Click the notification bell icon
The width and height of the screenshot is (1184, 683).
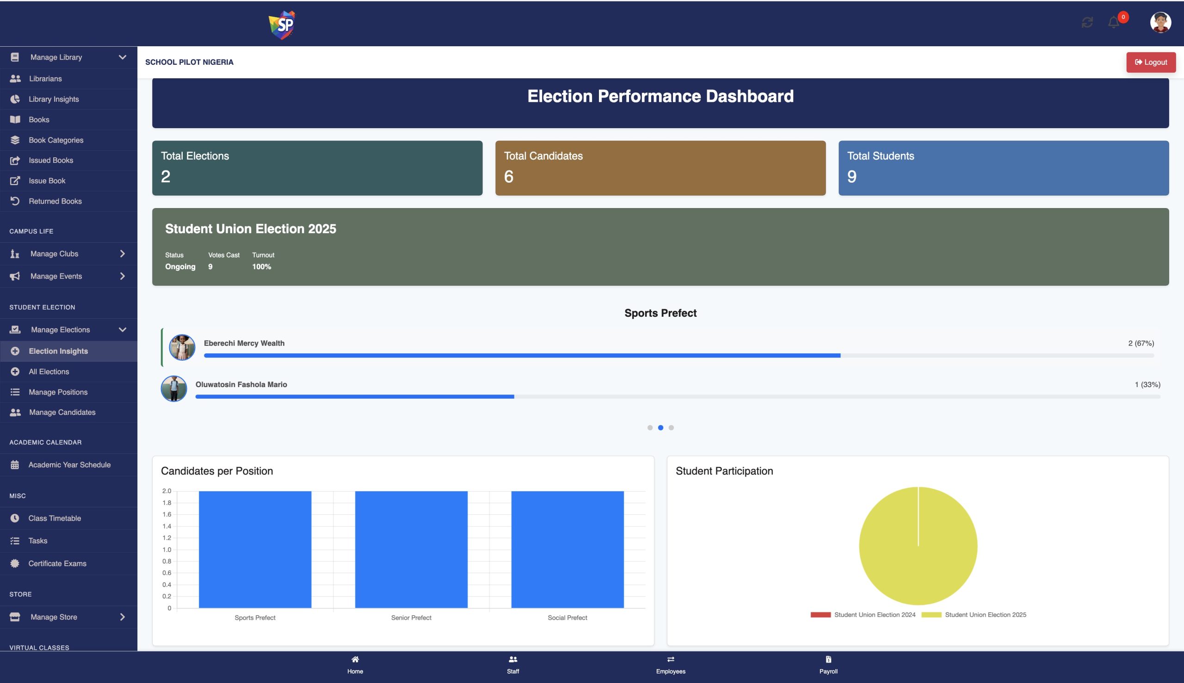(x=1113, y=22)
